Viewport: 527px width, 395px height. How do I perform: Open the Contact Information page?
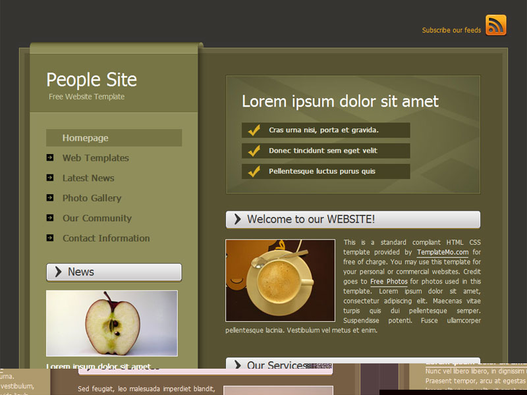[x=106, y=238]
